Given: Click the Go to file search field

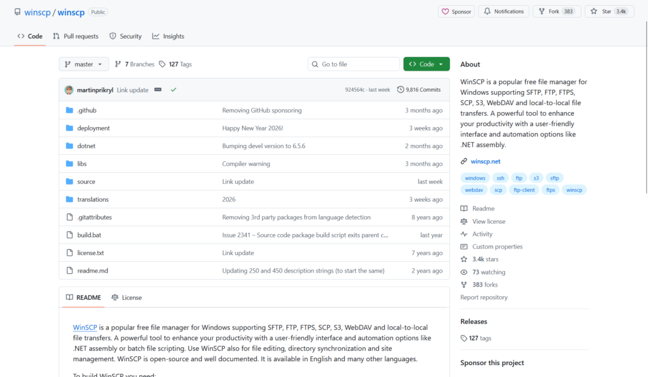Looking at the screenshot, I should (354, 64).
